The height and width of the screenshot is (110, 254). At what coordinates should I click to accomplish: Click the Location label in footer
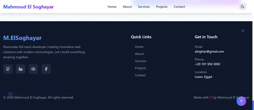201,72
